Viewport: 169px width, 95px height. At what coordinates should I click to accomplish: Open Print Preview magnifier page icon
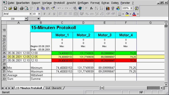point(27,8)
